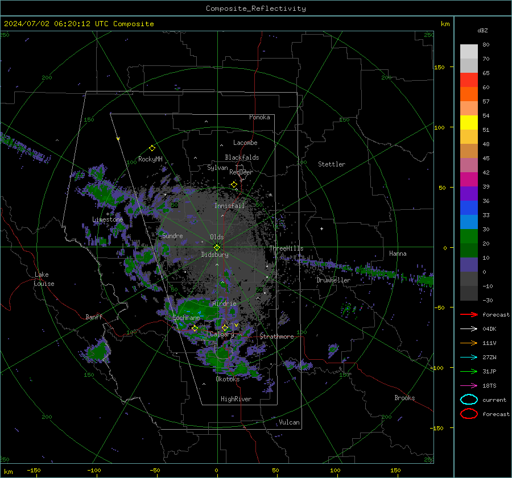Click the yellow diamond marker above Calgary label
Image resolution: width=512 pixels, height=478 pixels.
[x=225, y=327]
